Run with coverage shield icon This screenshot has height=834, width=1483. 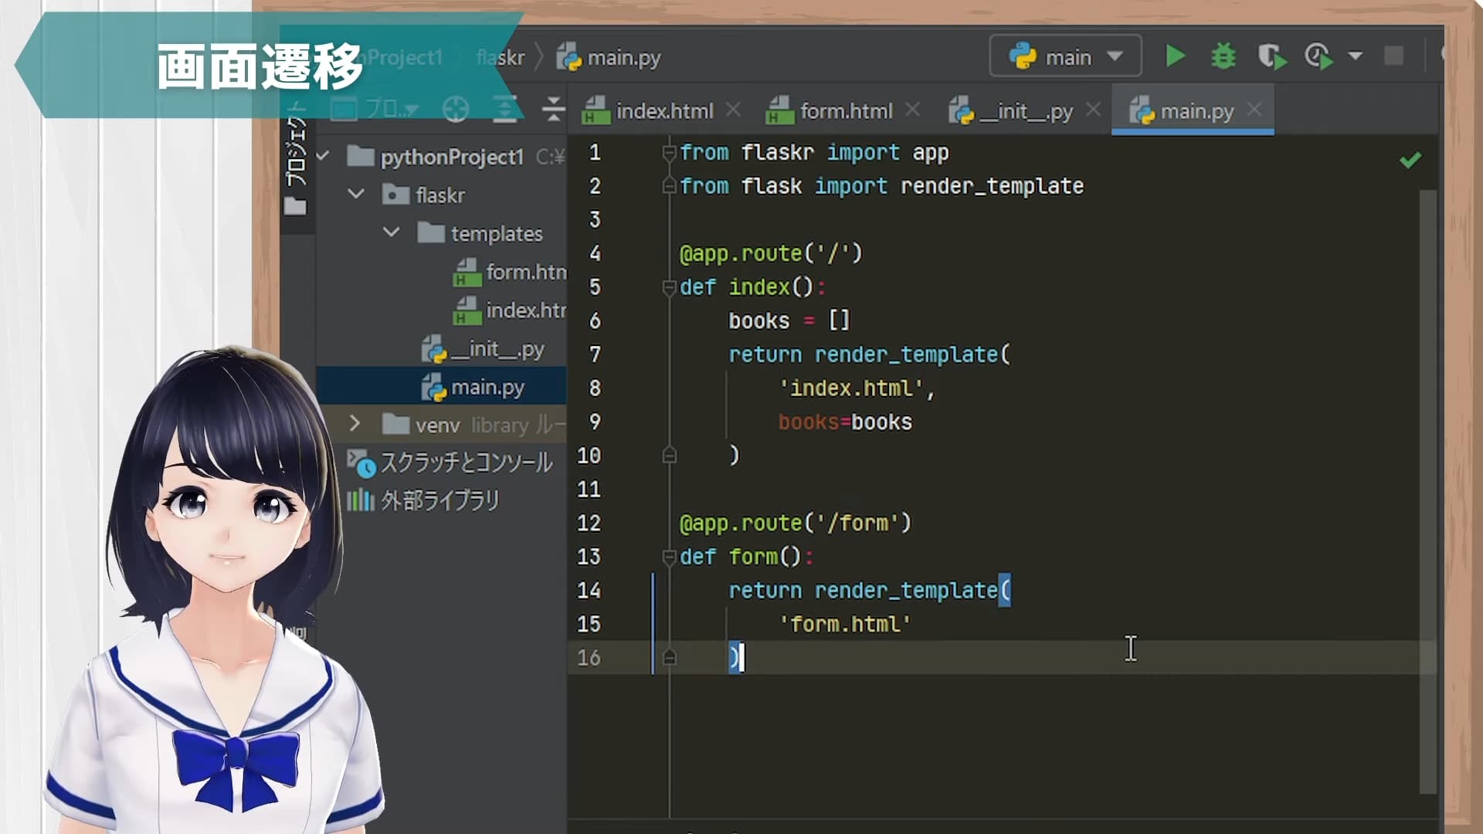tap(1271, 56)
